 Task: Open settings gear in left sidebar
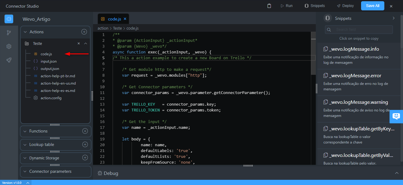(9, 46)
